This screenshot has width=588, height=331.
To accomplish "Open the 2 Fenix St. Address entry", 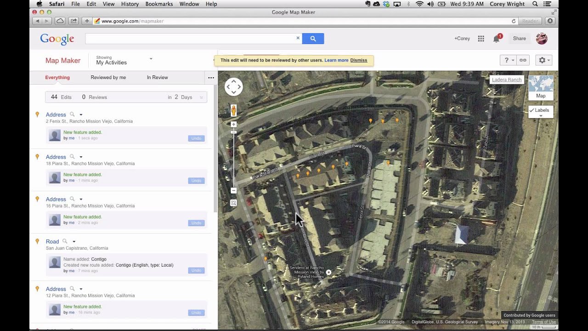I will (56, 114).
